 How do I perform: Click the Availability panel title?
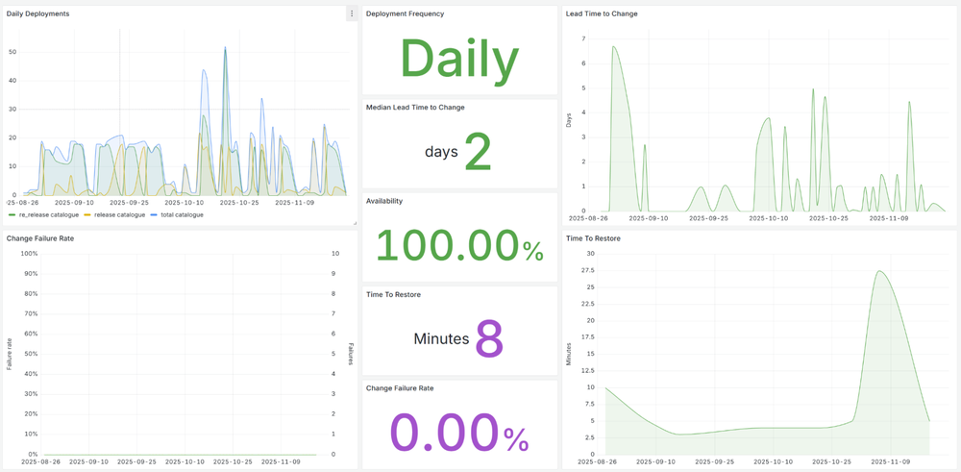(x=384, y=201)
